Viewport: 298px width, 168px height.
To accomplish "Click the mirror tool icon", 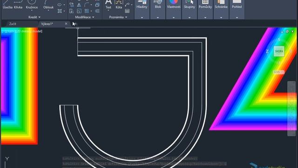I will [x=79, y=5].
